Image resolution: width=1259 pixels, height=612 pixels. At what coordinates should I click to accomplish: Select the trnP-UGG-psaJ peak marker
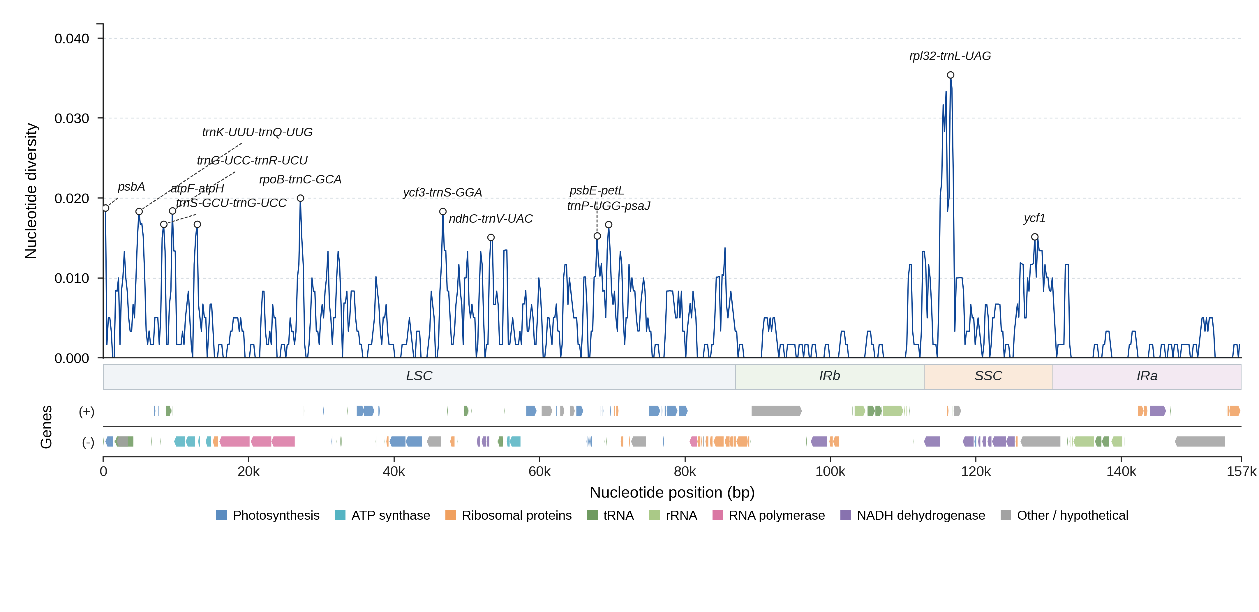(609, 225)
